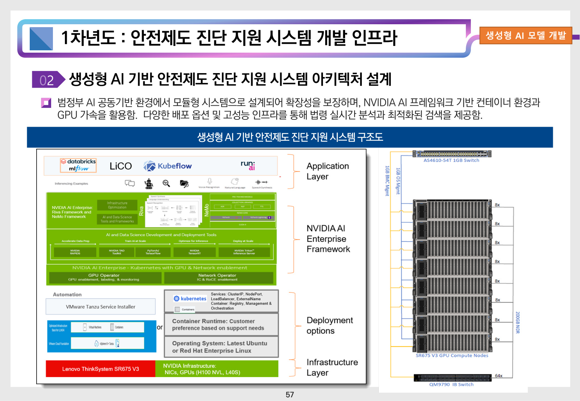Open the folder search inferencing icon
The image size is (580, 401).
(x=184, y=183)
